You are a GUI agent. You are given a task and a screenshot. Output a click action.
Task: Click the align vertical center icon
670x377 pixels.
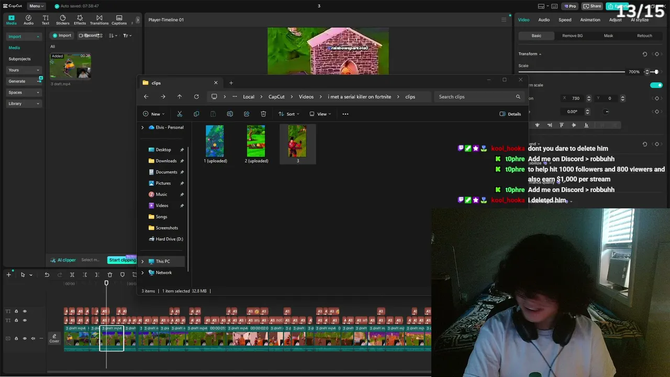pos(574,125)
